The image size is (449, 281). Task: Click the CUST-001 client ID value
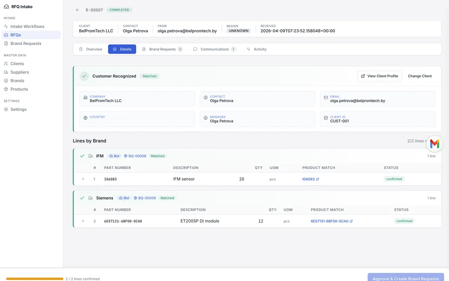pyautogui.click(x=339, y=121)
